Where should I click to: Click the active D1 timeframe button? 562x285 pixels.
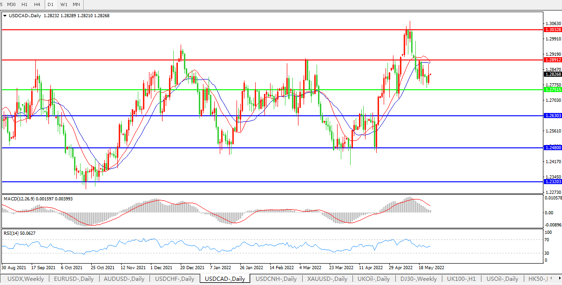pos(51,4)
